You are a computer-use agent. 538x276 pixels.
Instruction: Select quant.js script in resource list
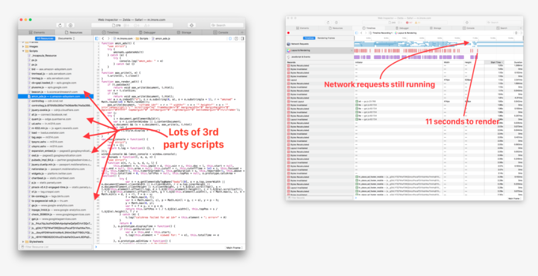[55, 119]
